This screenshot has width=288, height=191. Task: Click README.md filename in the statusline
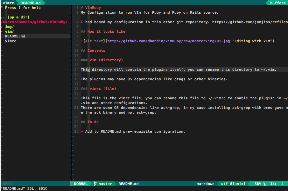click(x=129, y=184)
